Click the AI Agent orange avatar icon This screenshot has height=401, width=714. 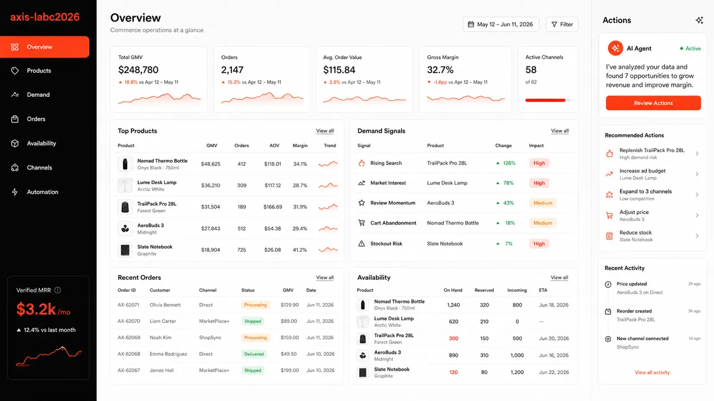(615, 48)
